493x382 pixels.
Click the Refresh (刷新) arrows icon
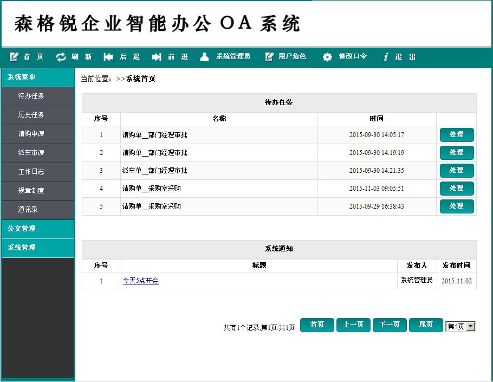pyautogui.click(x=61, y=57)
